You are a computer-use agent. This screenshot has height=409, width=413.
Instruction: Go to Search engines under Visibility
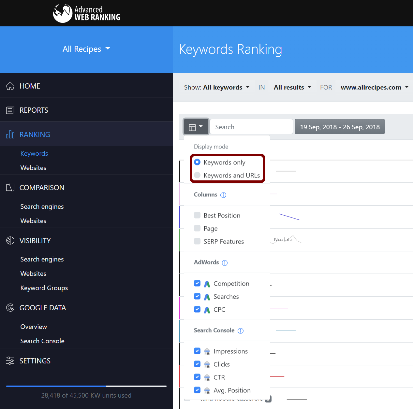(x=42, y=259)
